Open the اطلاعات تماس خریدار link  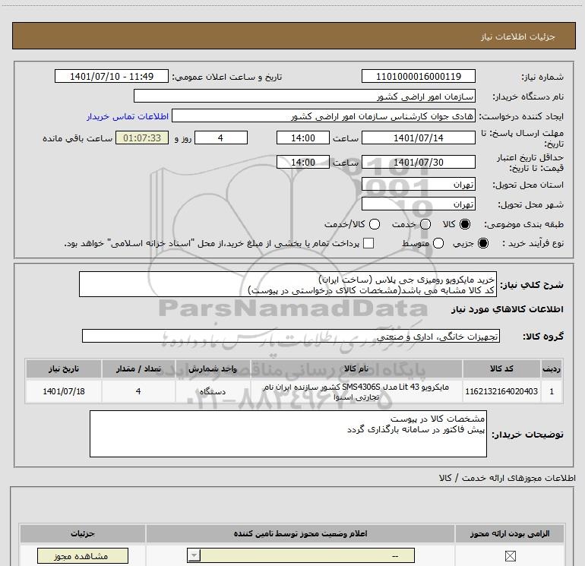(x=128, y=116)
